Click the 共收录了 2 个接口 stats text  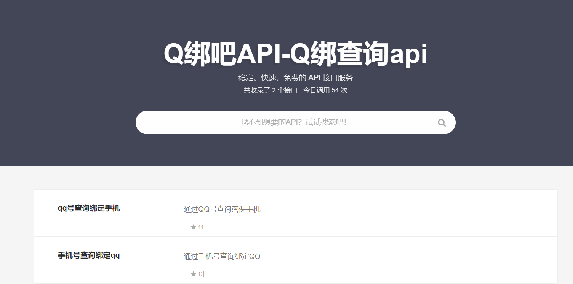tap(271, 90)
